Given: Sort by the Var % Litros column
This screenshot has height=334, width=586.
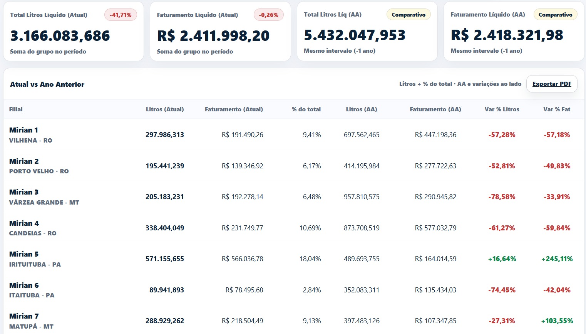Looking at the screenshot, I should (x=501, y=109).
